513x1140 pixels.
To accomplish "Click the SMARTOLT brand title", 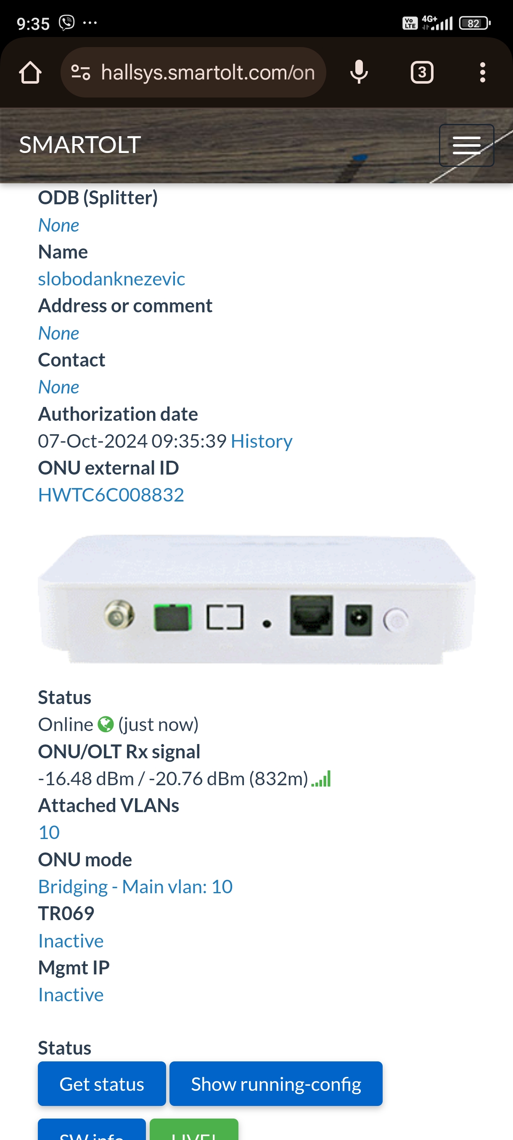I will point(80,145).
